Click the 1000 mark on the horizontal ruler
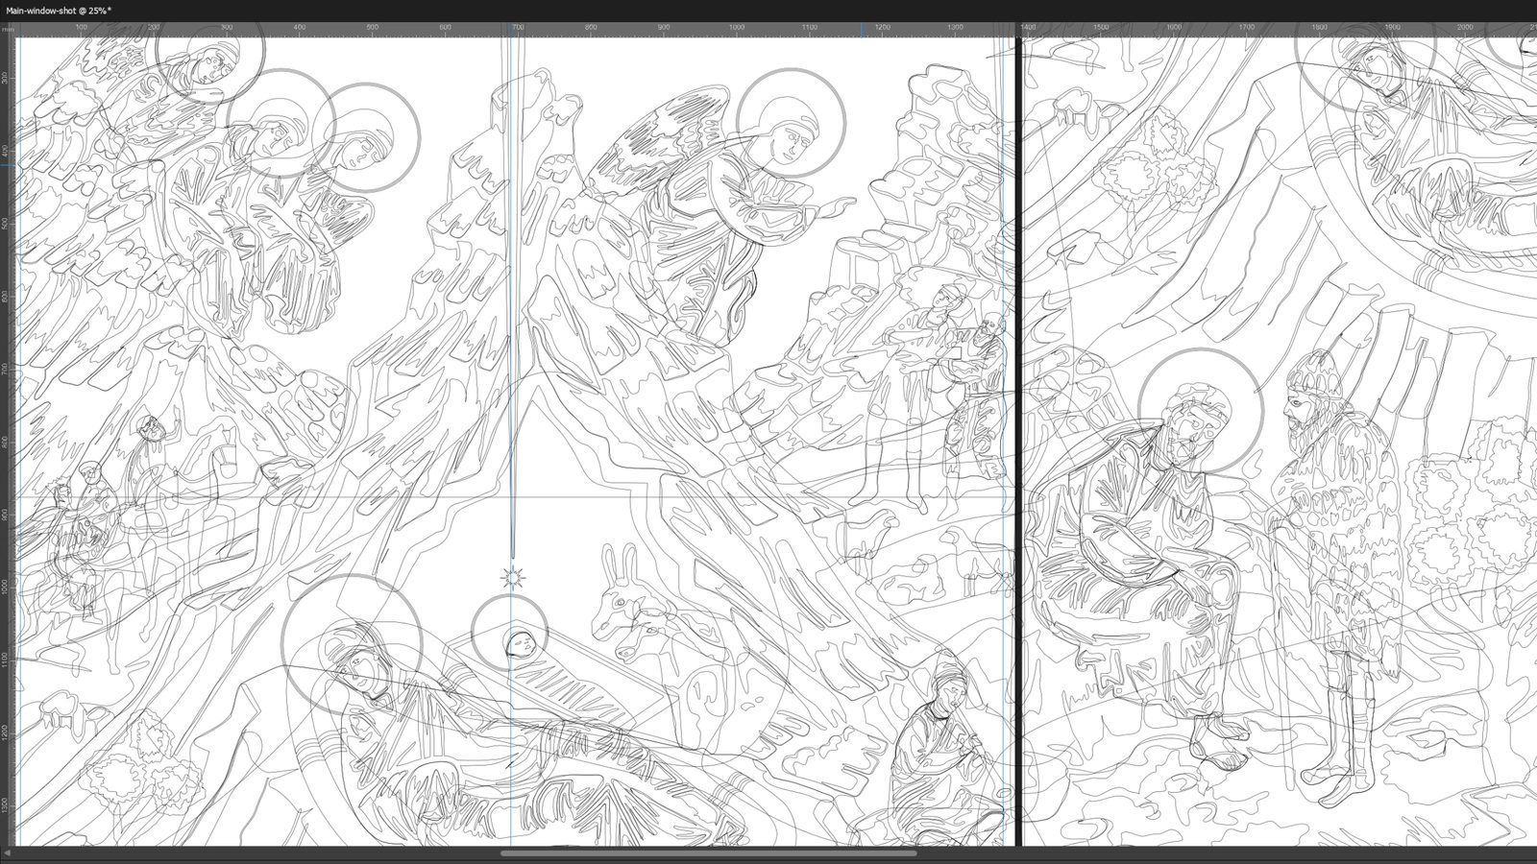 tap(736, 28)
